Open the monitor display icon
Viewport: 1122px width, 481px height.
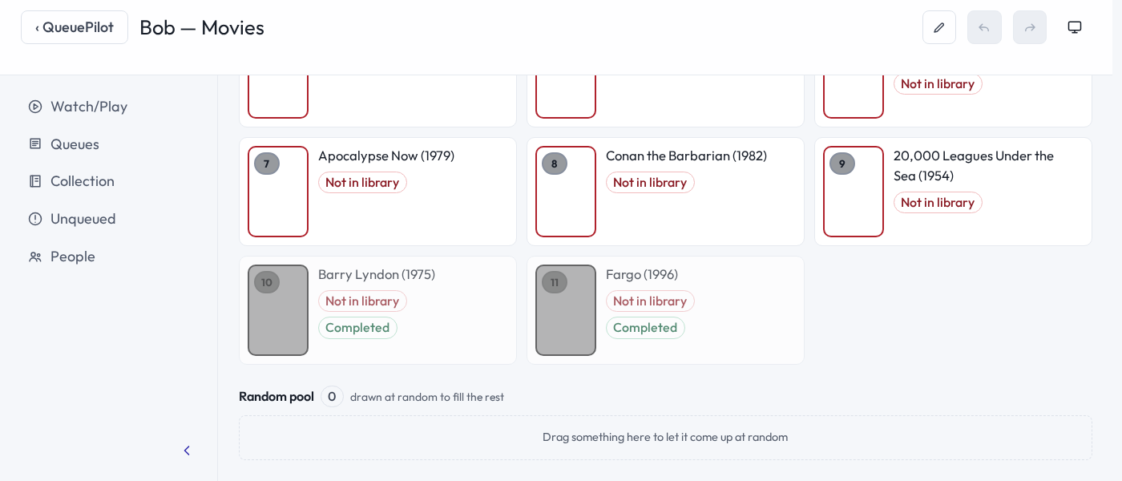click(x=1075, y=27)
